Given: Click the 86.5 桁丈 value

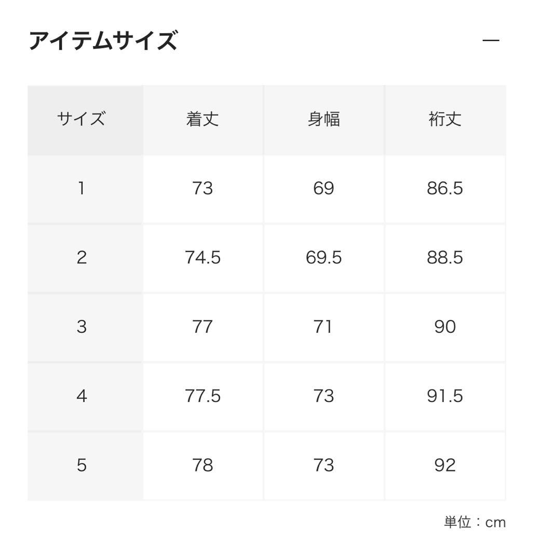Looking at the screenshot, I should (x=445, y=188).
